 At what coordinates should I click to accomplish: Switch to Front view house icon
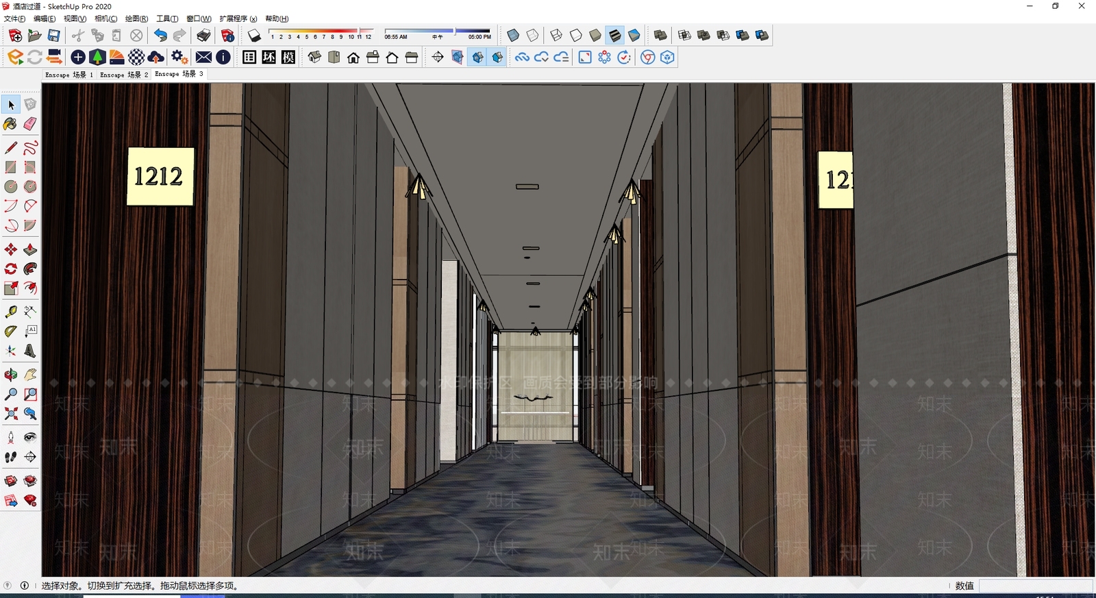[353, 58]
